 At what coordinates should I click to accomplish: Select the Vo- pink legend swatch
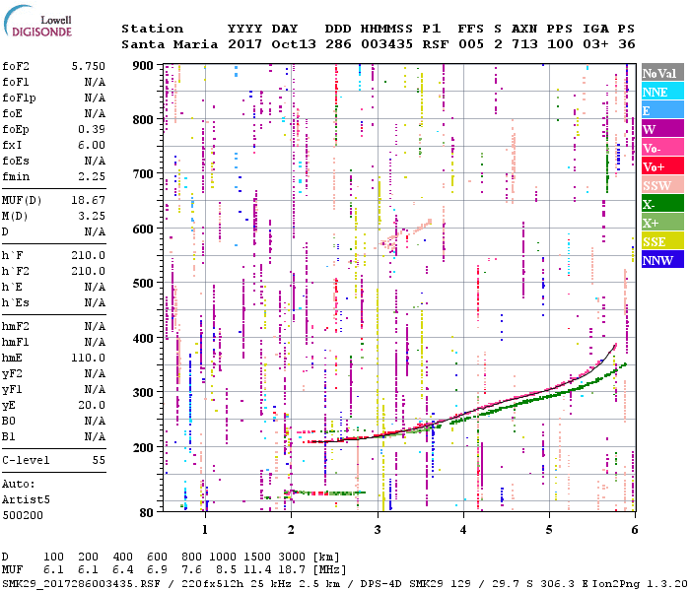click(x=662, y=148)
